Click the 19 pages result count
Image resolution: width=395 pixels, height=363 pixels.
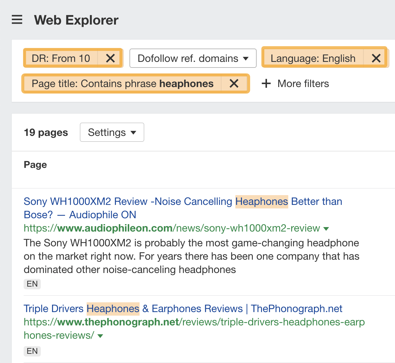tap(46, 132)
